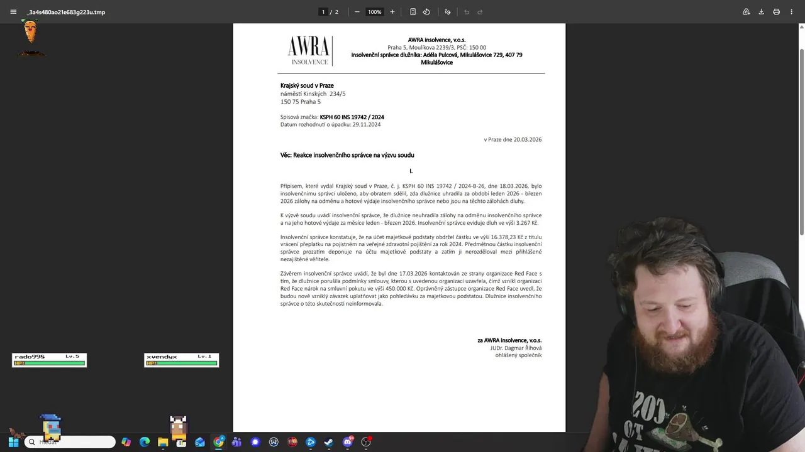Open Microsoft Store from taskbar

[181, 442]
